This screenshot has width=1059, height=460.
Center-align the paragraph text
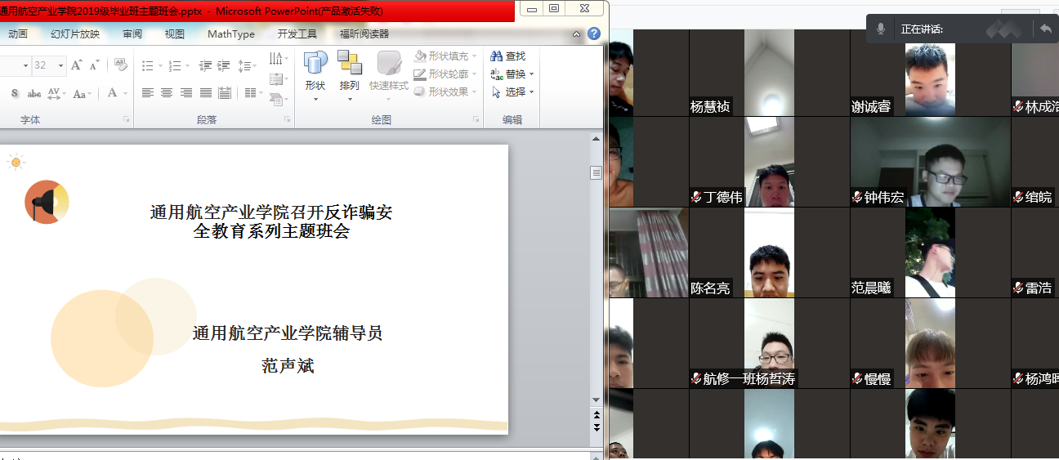point(167,93)
